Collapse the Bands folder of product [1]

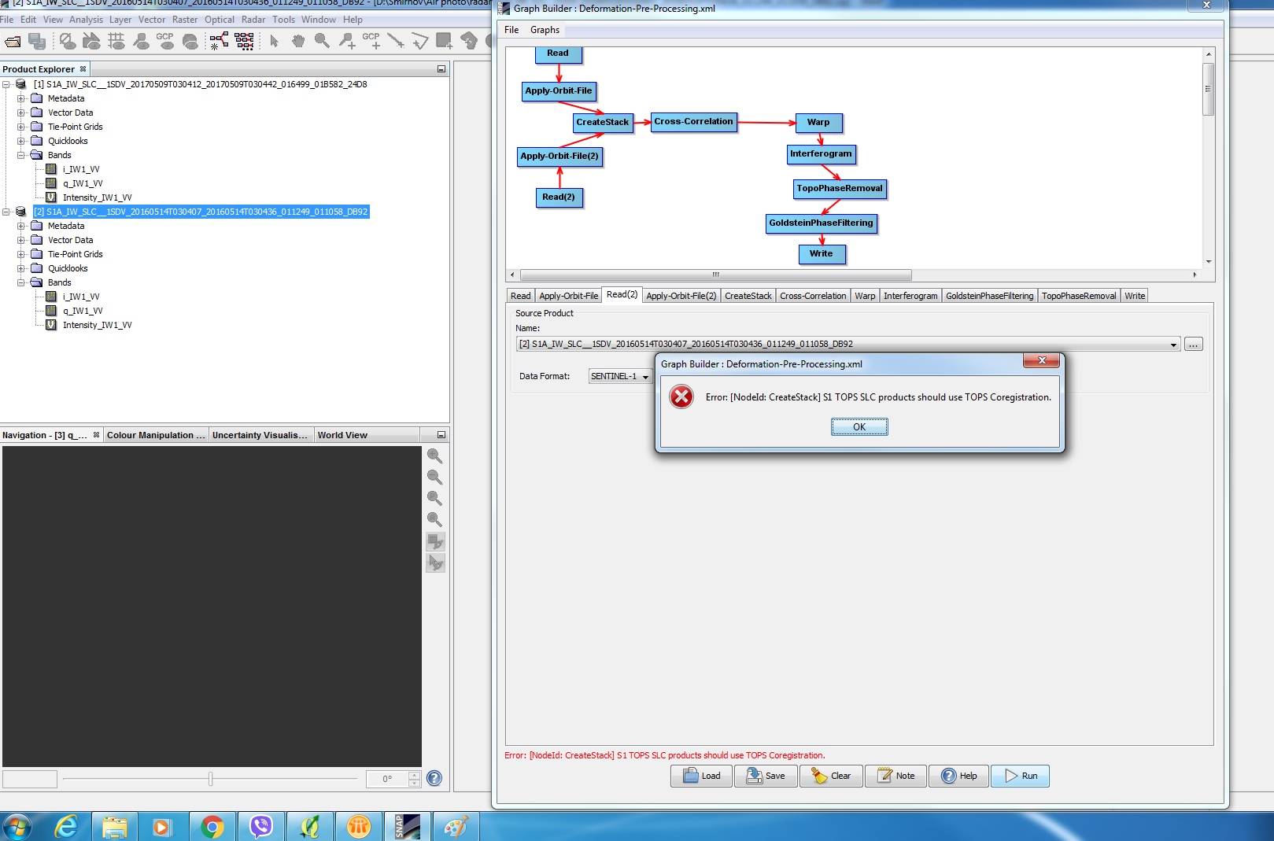pyautogui.click(x=21, y=155)
